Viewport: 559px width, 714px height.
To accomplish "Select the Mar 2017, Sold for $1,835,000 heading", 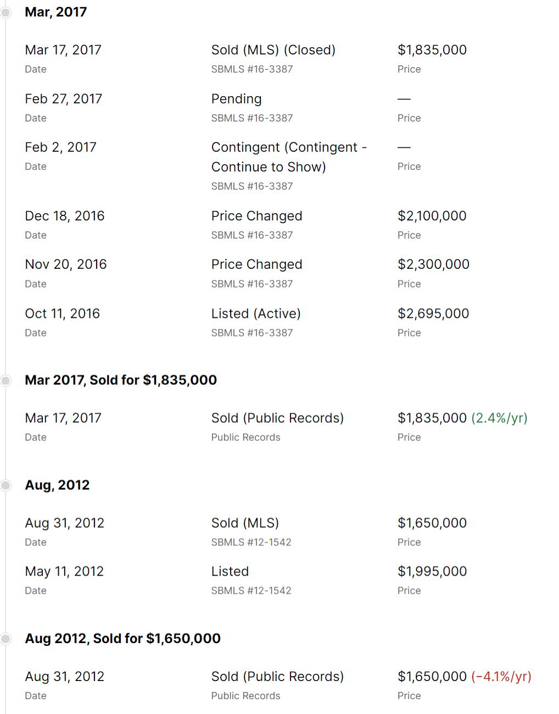I will (x=121, y=380).
